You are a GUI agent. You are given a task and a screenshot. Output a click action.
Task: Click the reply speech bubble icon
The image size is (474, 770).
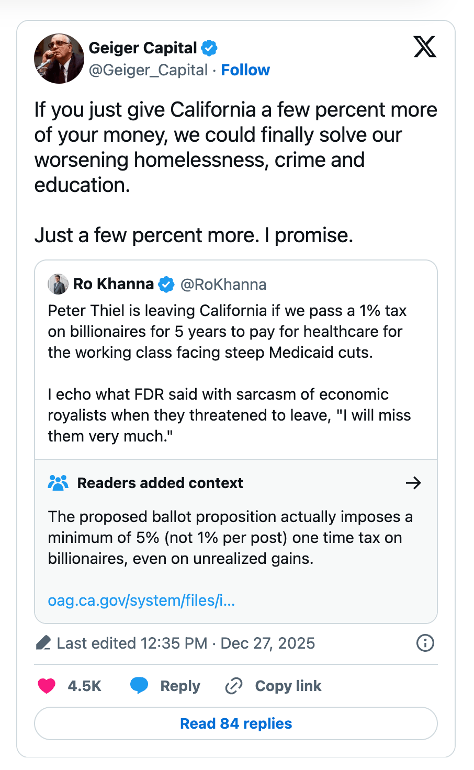coord(139,685)
